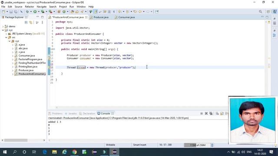Click the Save toolbar icon
This screenshot has height=156, width=278.
(11, 12)
